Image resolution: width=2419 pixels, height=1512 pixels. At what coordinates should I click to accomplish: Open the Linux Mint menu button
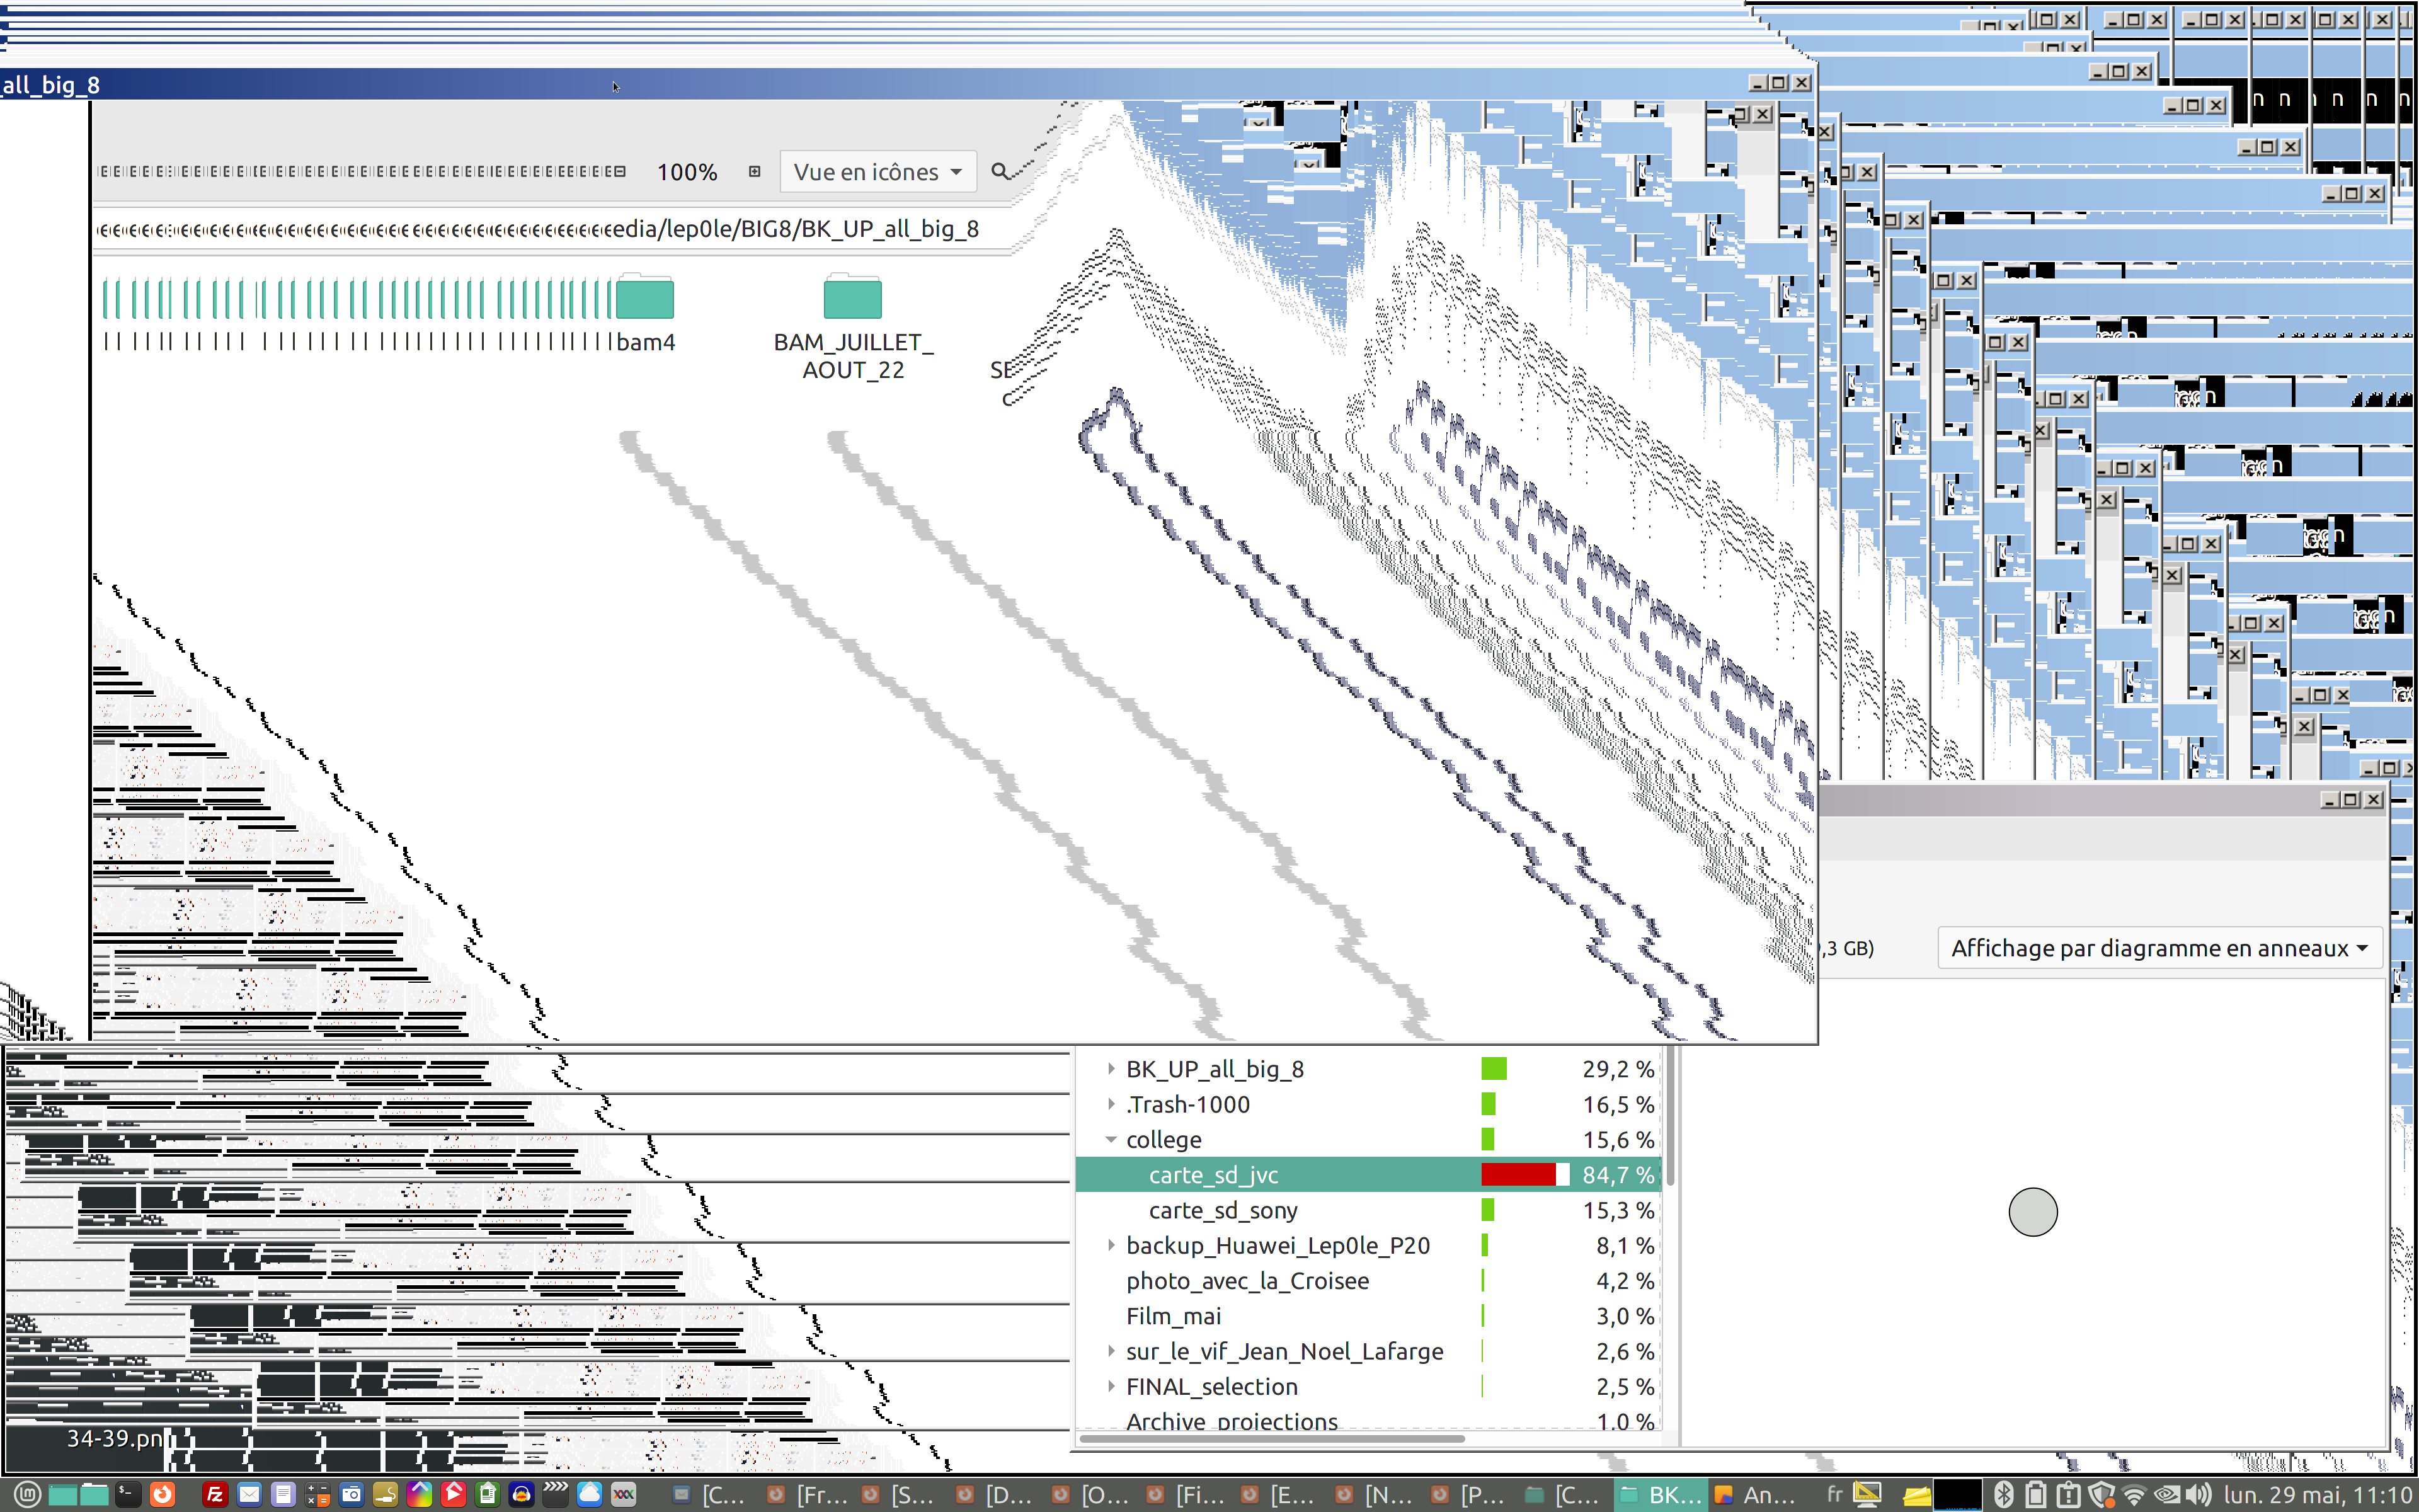[27, 1494]
